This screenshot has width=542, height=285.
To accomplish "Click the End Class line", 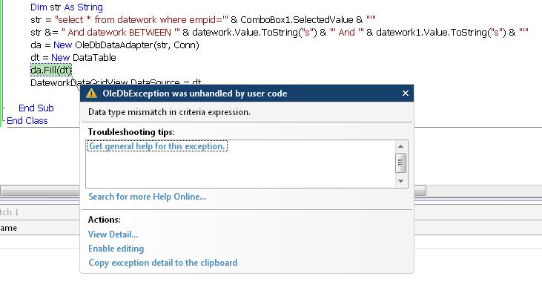I will coord(27,121).
